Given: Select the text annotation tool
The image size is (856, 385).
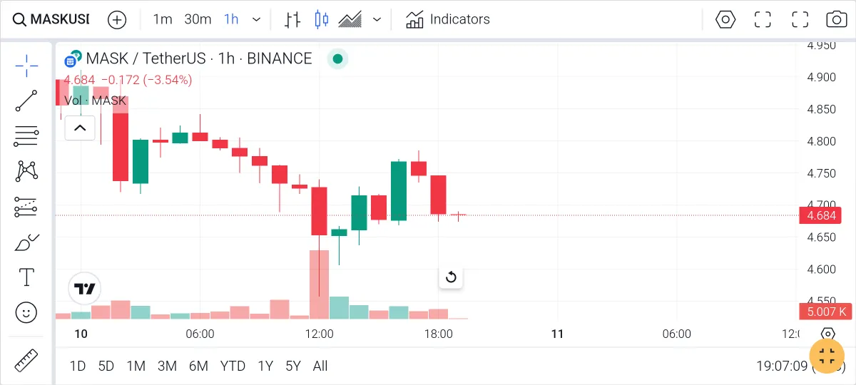Looking at the screenshot, I should tap(26, 277).
